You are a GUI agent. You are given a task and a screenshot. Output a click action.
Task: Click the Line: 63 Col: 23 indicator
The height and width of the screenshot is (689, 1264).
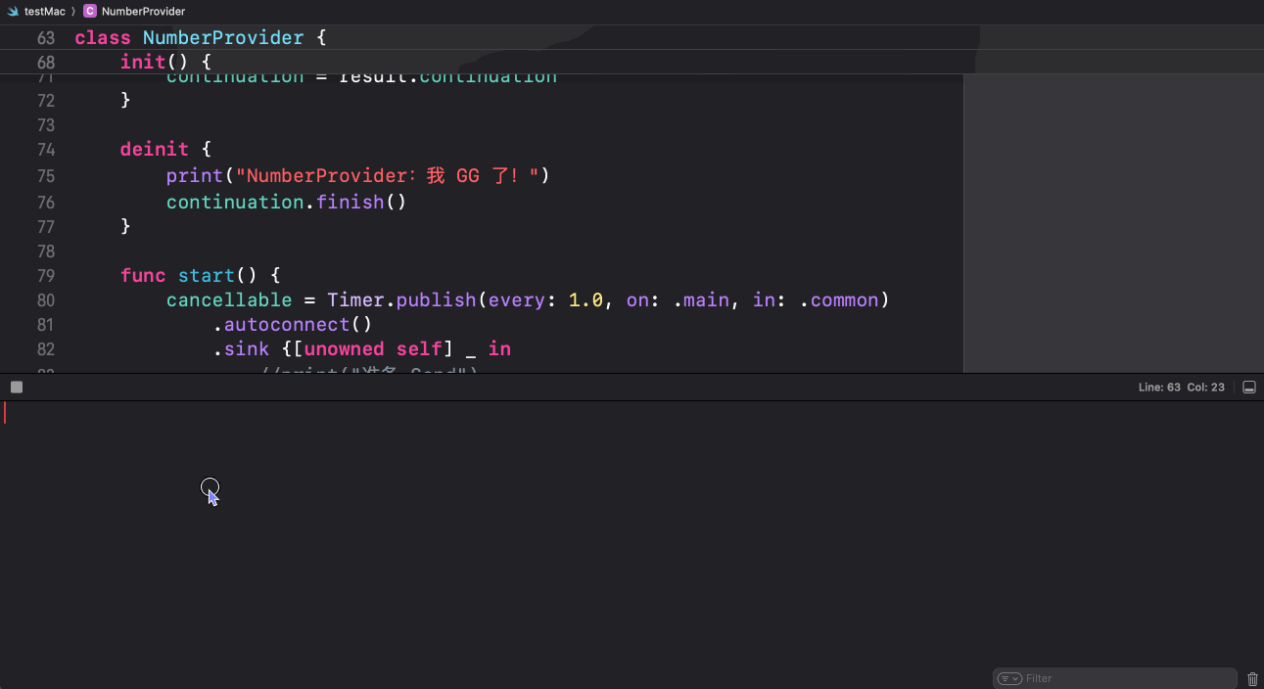coord(1182,388)
